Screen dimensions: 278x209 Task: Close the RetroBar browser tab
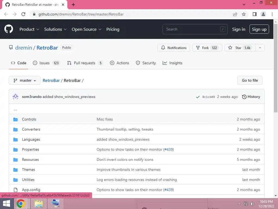63,5
